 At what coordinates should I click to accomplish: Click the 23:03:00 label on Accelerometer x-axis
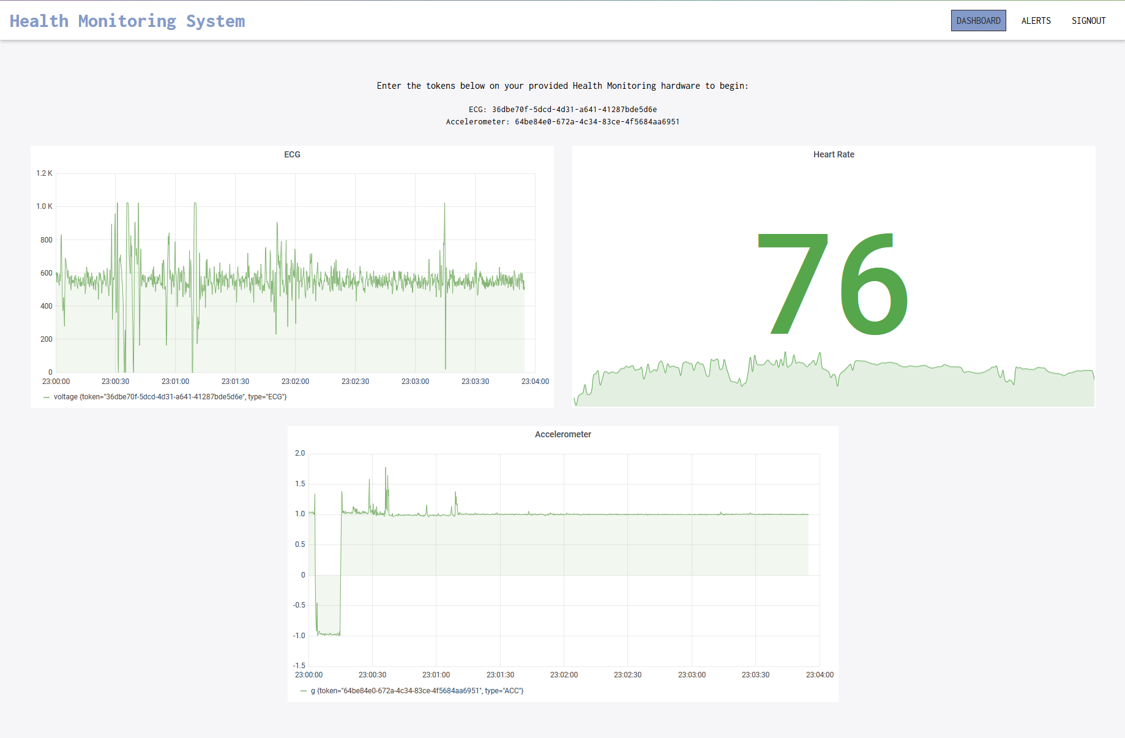tap(692, 675)
